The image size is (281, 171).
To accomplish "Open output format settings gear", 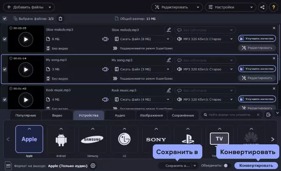I will click(93, 165).
